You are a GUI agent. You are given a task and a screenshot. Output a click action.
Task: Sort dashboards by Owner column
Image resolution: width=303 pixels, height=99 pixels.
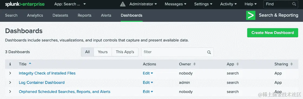(187, 64)
